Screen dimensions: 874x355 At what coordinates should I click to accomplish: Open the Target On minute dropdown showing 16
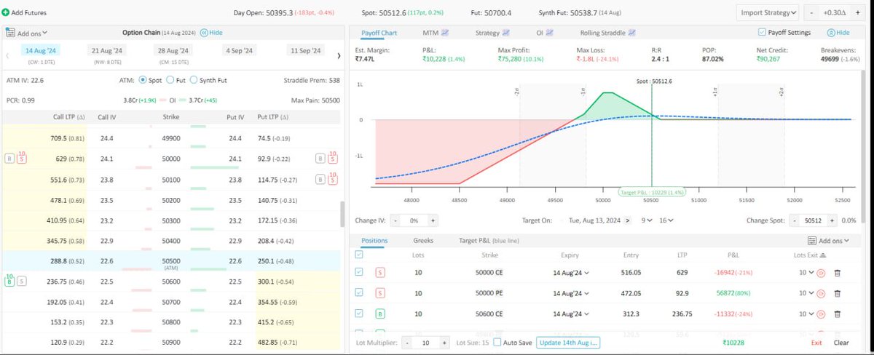pos(666,220)
